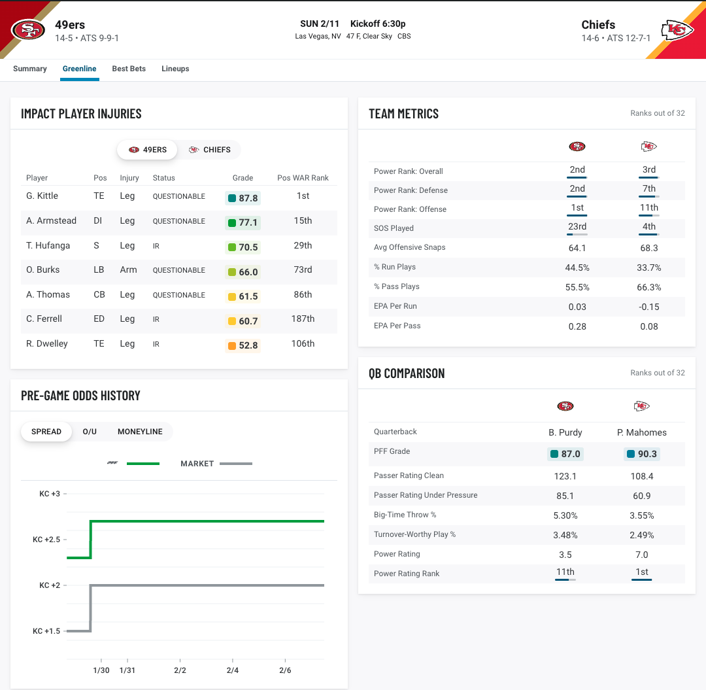Select the A. Armstead player name
This screenshot has height=690, width=706.
(x=52, y=220)
